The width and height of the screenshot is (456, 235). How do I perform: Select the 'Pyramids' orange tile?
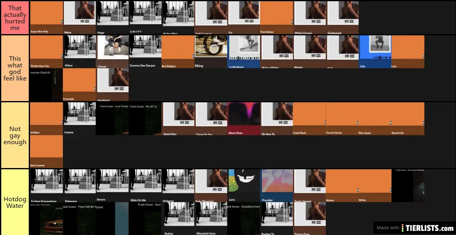(x=79, y=85)
